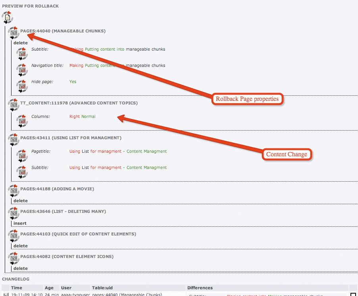
Task: Rollback the Columns field change
Action: 22,120
